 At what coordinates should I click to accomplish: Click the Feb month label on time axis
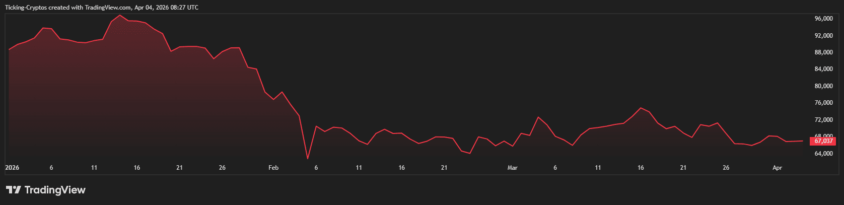pos(273,168)
